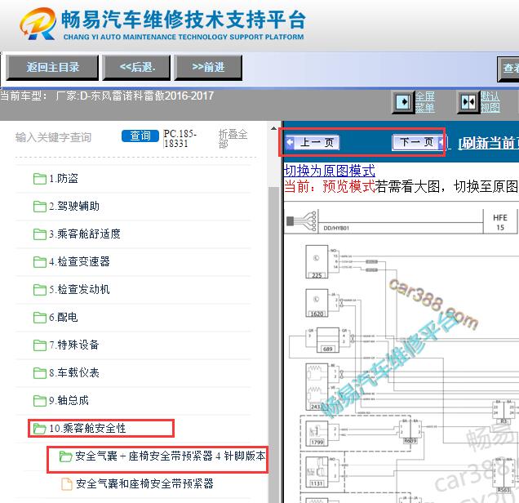The image size is (519, 503).
Task: Click the default view split icon
Action: [x=468, y=102]
